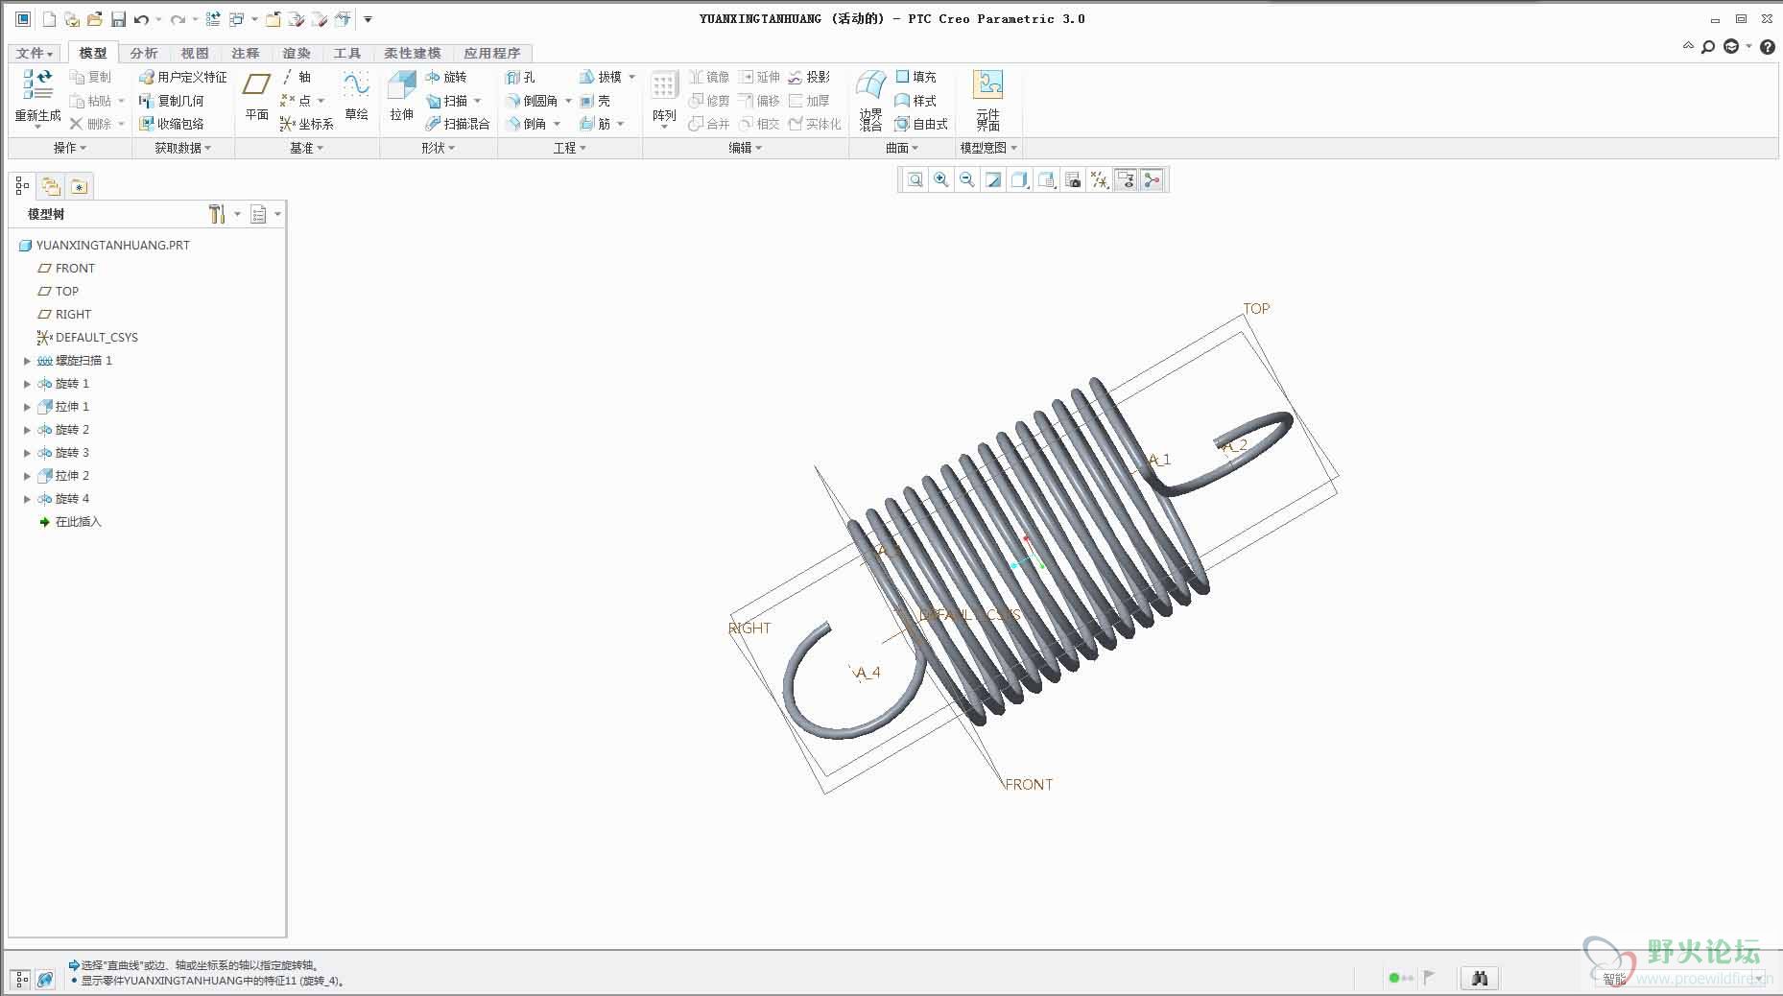This screenshot has width=1783, height=996.
Task: Click the 投影 project tool
Action: coord(810,77)
